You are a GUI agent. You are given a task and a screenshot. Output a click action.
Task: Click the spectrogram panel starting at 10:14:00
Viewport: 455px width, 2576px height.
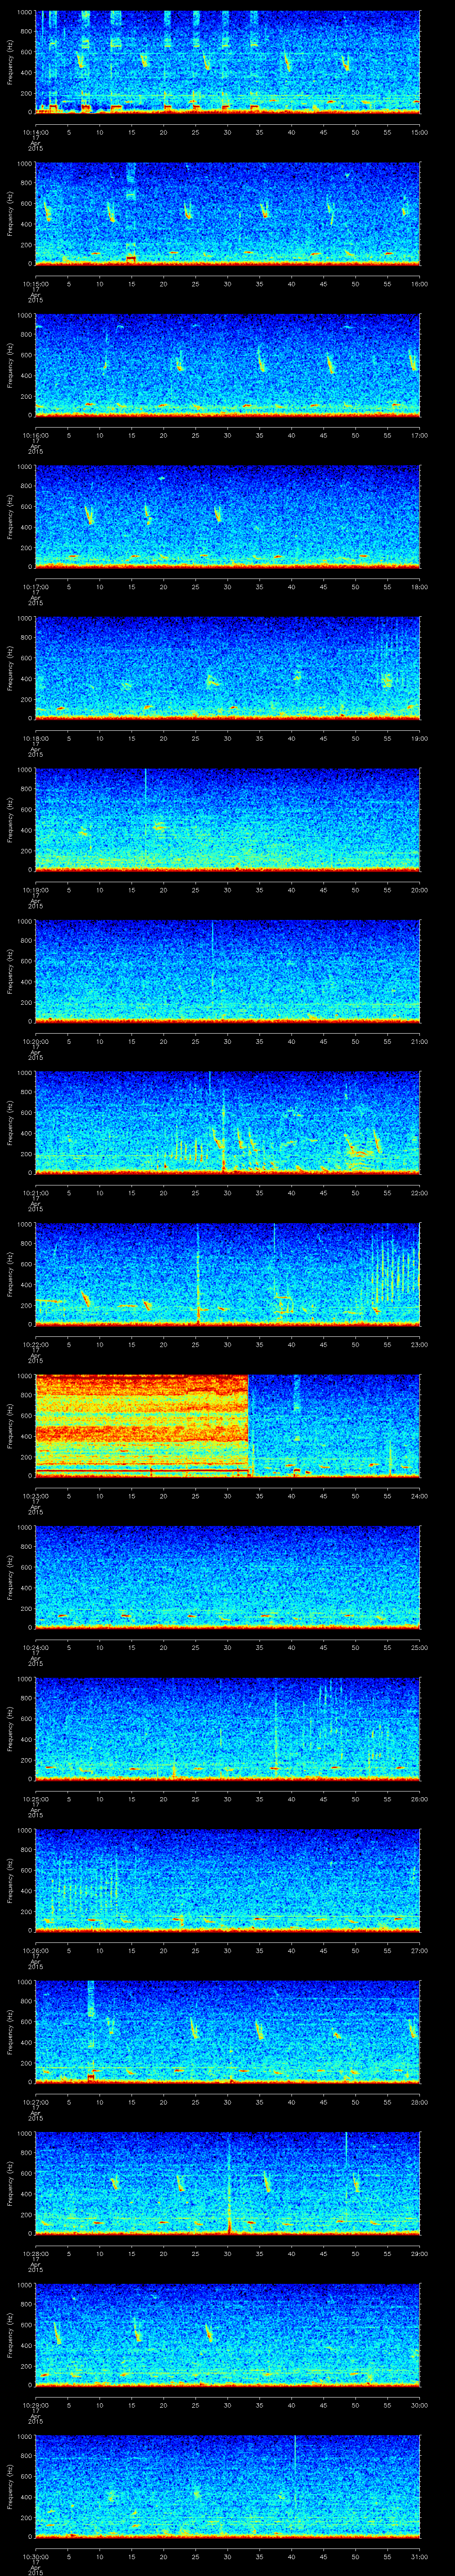pos(227,61)
